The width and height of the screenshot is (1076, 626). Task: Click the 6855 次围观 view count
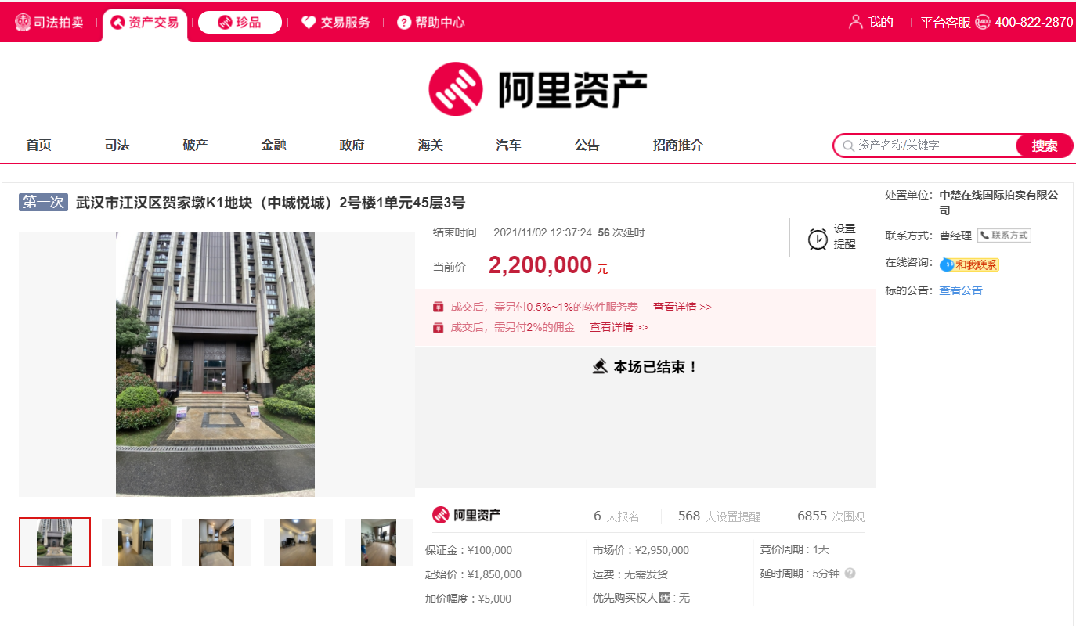coord(831,516)
